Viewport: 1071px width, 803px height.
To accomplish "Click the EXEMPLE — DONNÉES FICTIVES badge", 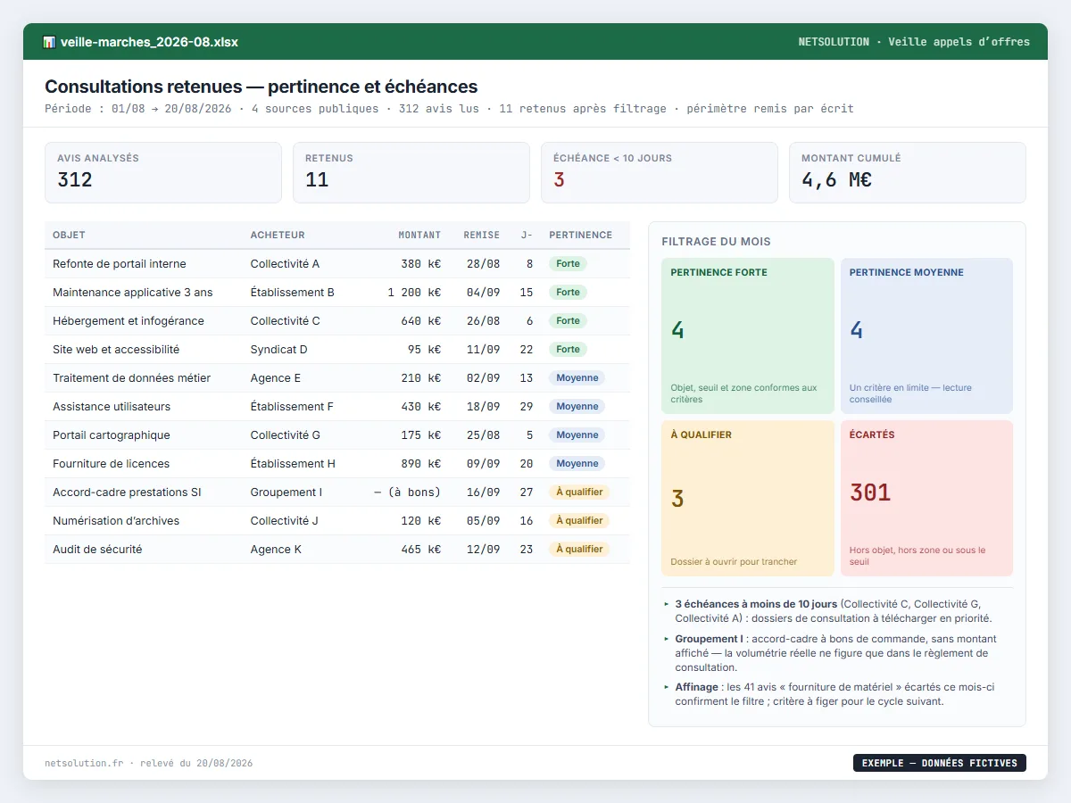I will point(940,763).
